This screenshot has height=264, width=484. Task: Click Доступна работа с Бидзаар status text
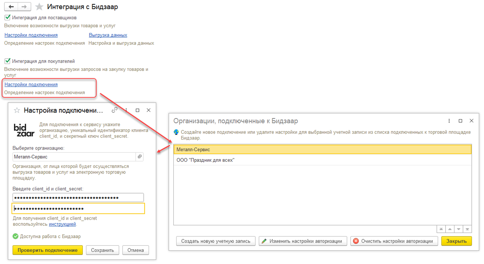pyautogui.click(x=50, y=236)
